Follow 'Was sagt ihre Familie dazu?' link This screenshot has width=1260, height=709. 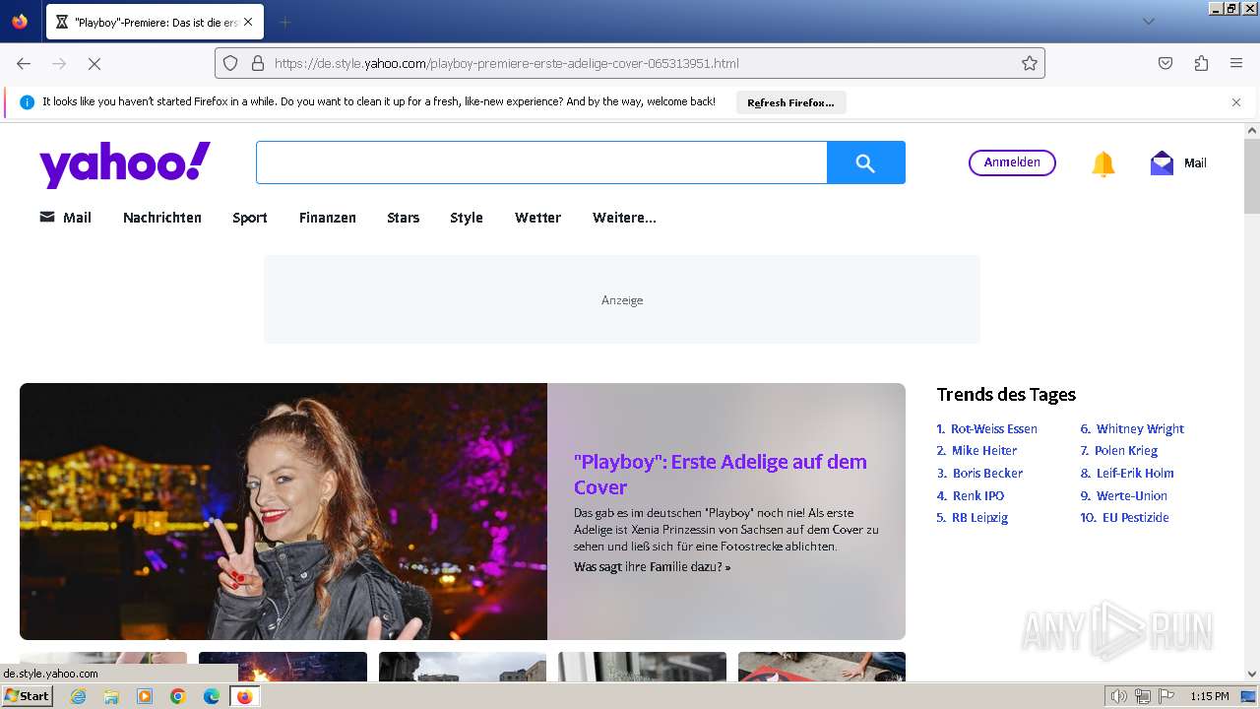[652, 567]
